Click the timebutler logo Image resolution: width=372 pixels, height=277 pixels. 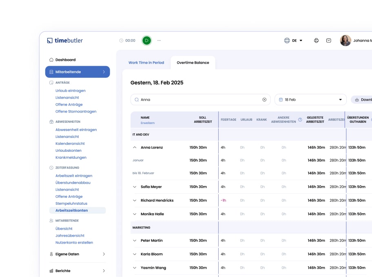pos(65,40)
